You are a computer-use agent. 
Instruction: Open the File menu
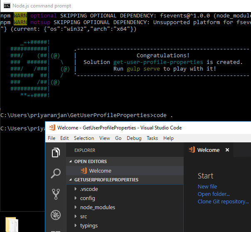point(52,138)
